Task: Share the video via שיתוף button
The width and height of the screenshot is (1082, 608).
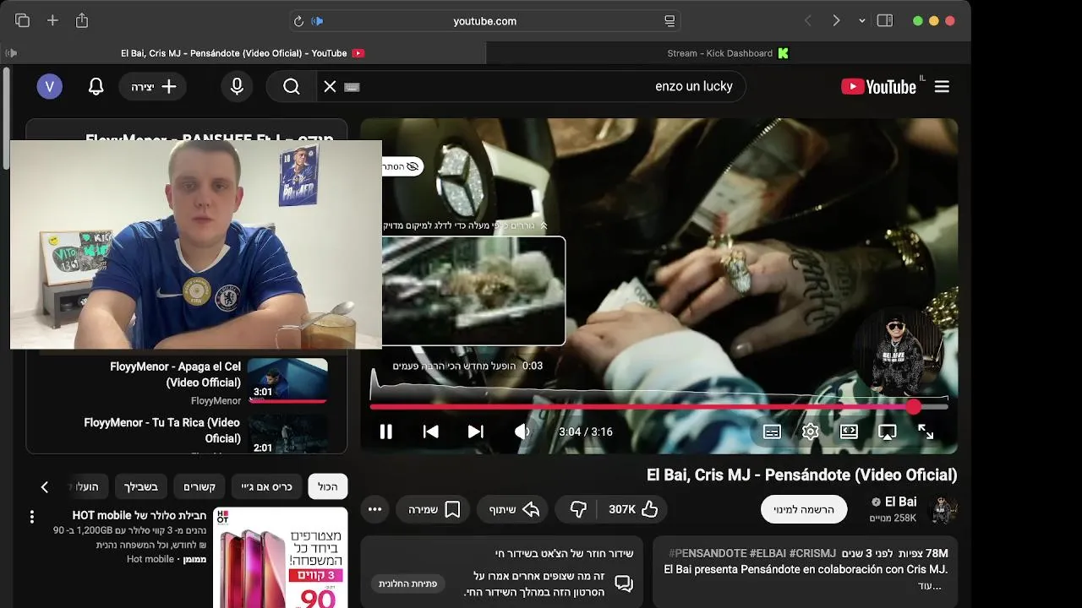Action: (514, 509)
